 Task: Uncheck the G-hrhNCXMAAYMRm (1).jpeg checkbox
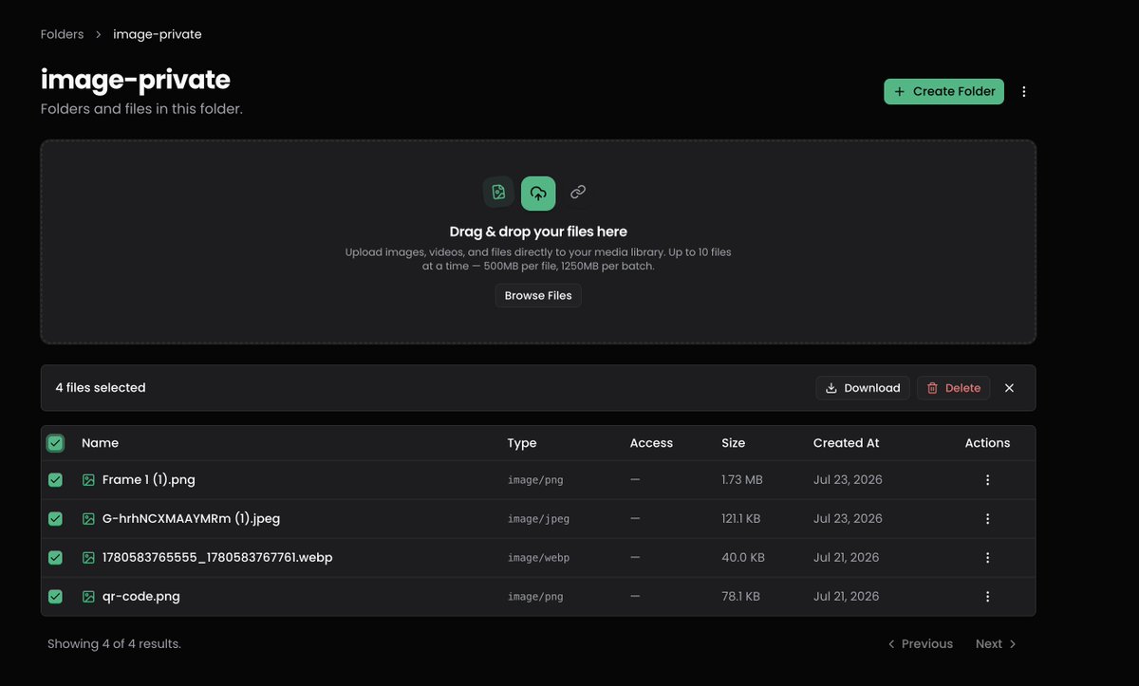pos(55,519)
